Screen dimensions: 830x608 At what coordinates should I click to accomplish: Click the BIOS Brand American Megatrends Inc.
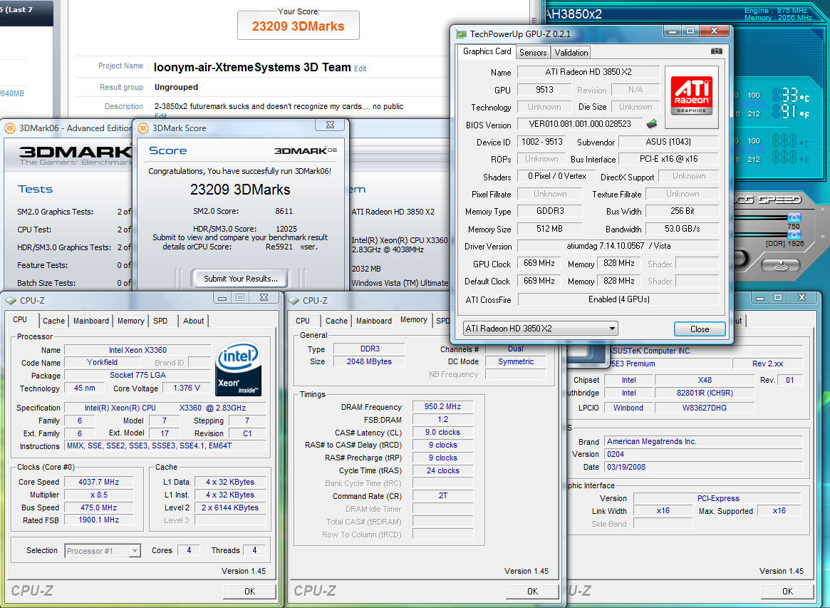[x=703, y=441]
